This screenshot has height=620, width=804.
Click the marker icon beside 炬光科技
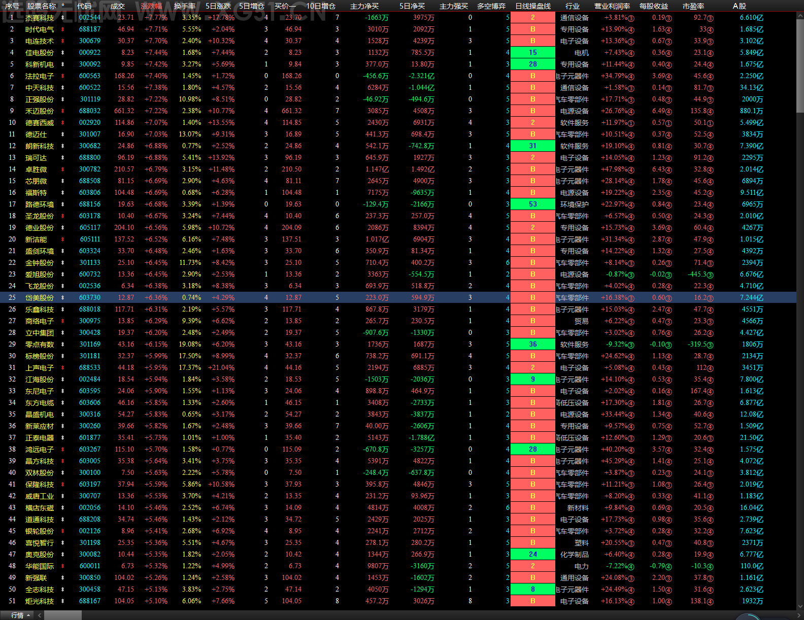tap(63, 601)
